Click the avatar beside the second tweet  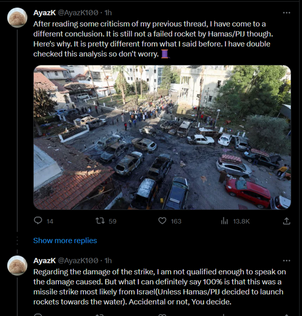click(17, 265)
